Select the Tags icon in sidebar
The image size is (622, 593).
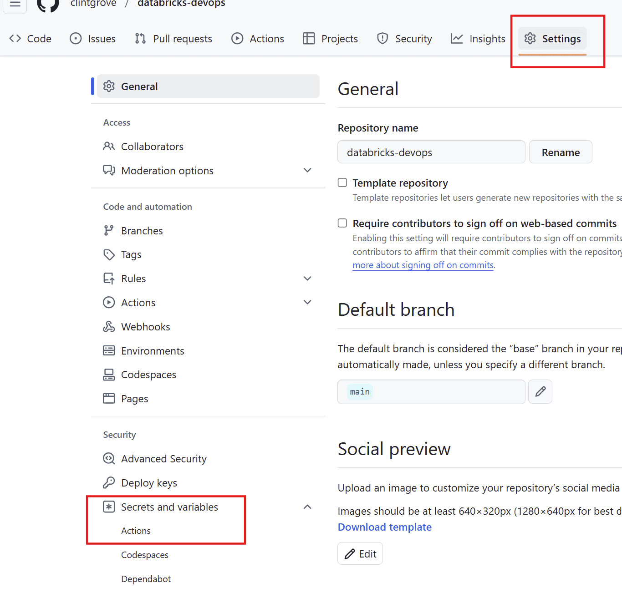pyautogui.click(x=109, y=254)
